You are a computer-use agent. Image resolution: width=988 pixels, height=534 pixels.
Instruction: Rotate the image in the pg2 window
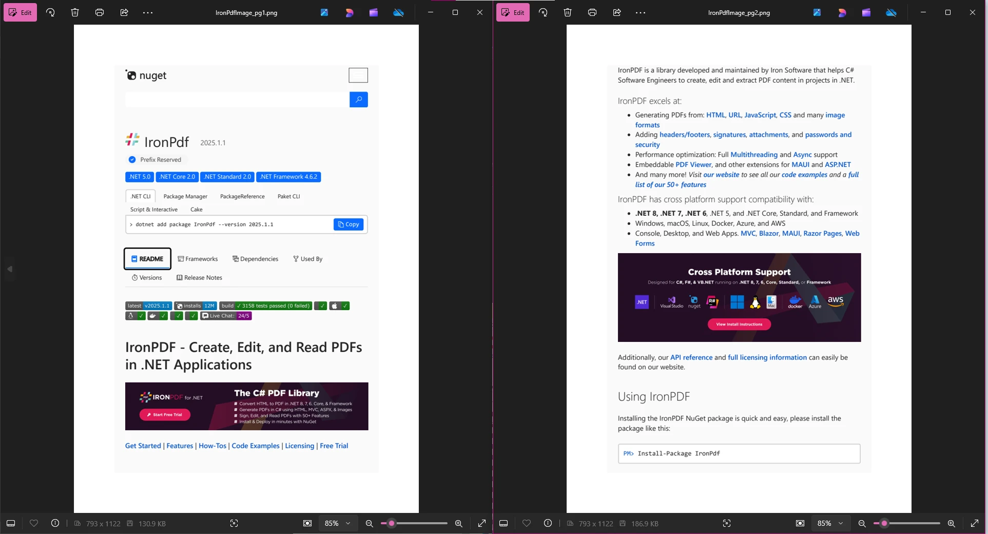pos(543,12)
